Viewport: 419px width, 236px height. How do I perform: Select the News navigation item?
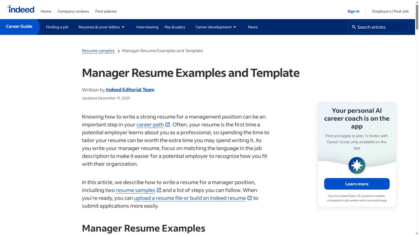pos(252,27)
